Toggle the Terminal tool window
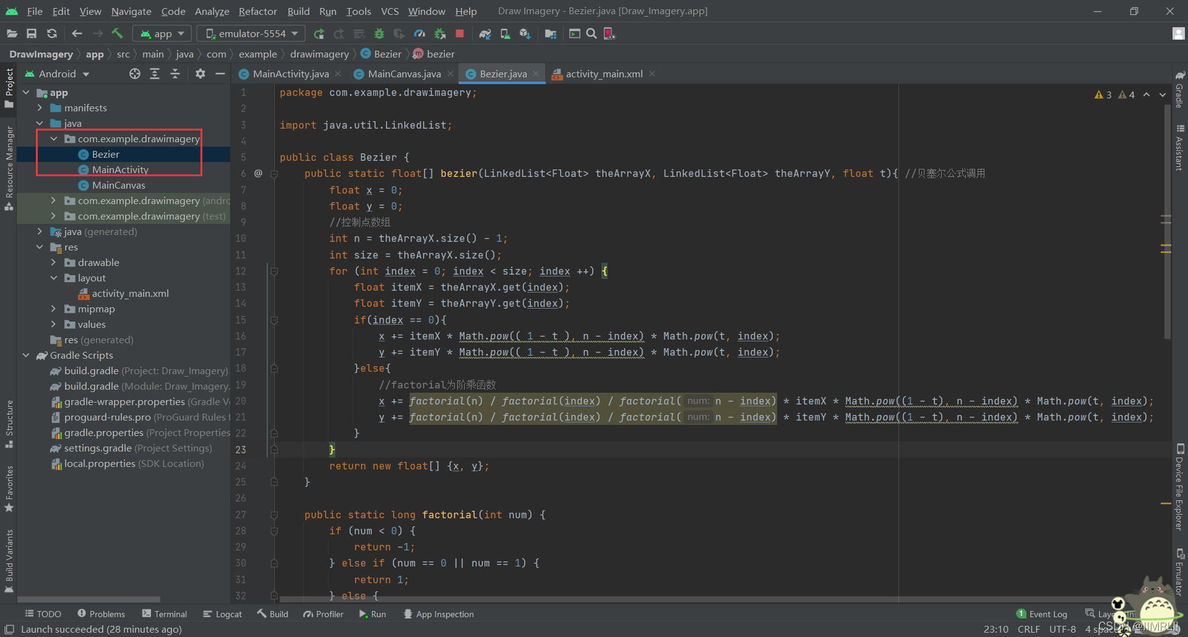The height and width of the screenshot is (637, 1188). pos(164,613)
